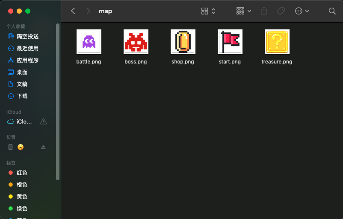This screenshot has width=343, height=219.
Task: Close the Finder window with red button
Action: [x=11, y=11]
